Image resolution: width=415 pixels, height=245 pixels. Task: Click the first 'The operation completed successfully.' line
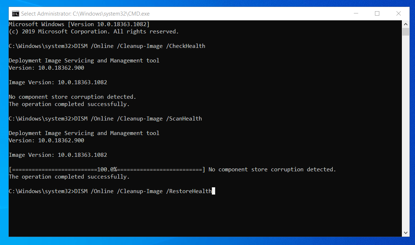(69, 104)
